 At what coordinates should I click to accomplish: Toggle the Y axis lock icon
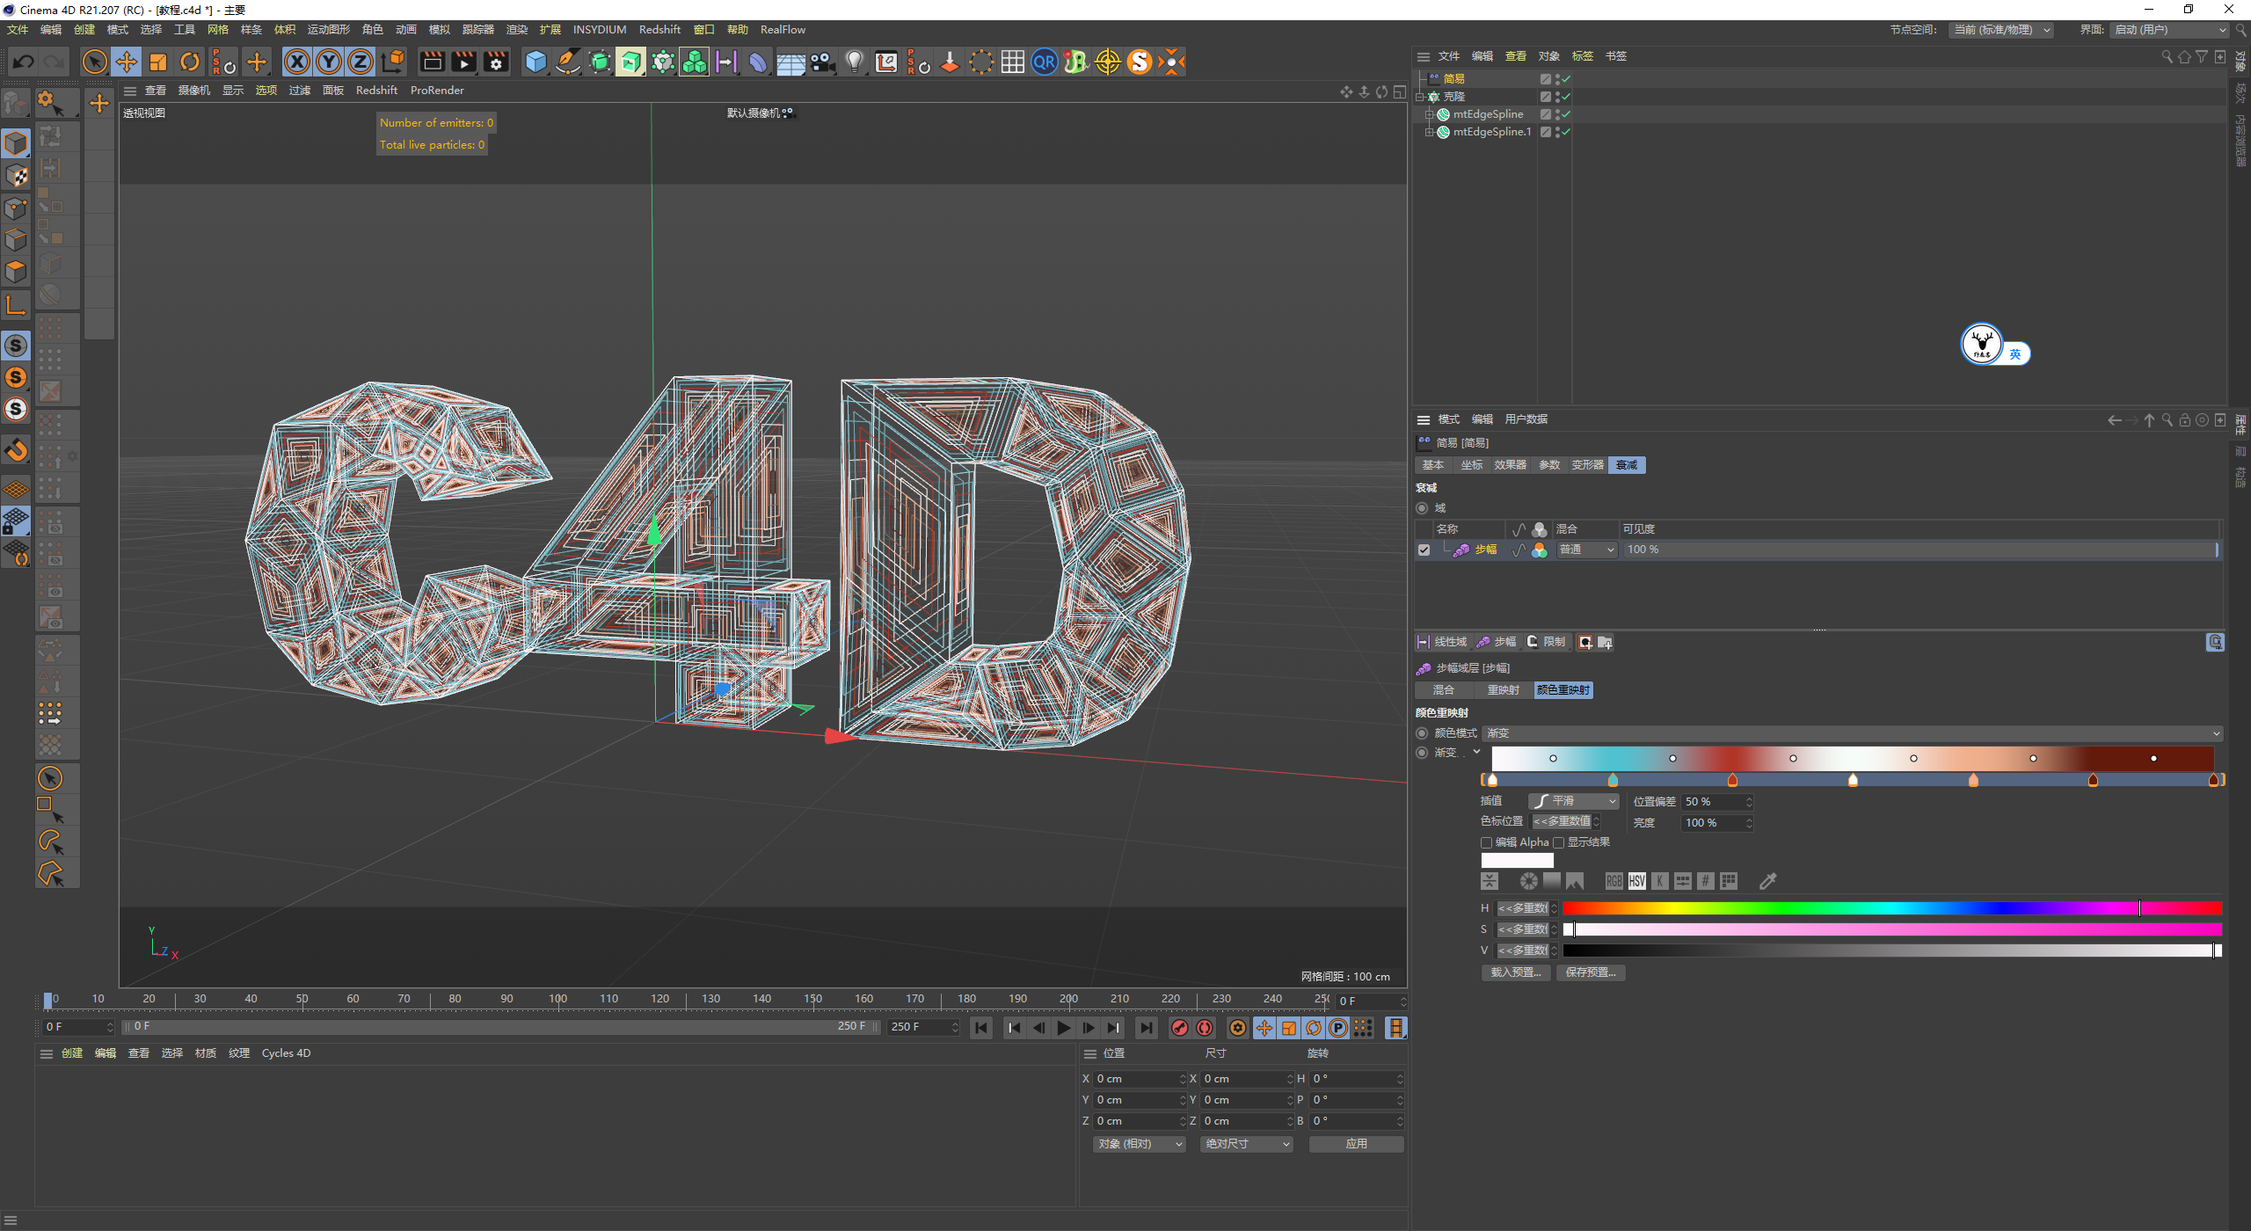pyautogui.click(x=329, y=62)
